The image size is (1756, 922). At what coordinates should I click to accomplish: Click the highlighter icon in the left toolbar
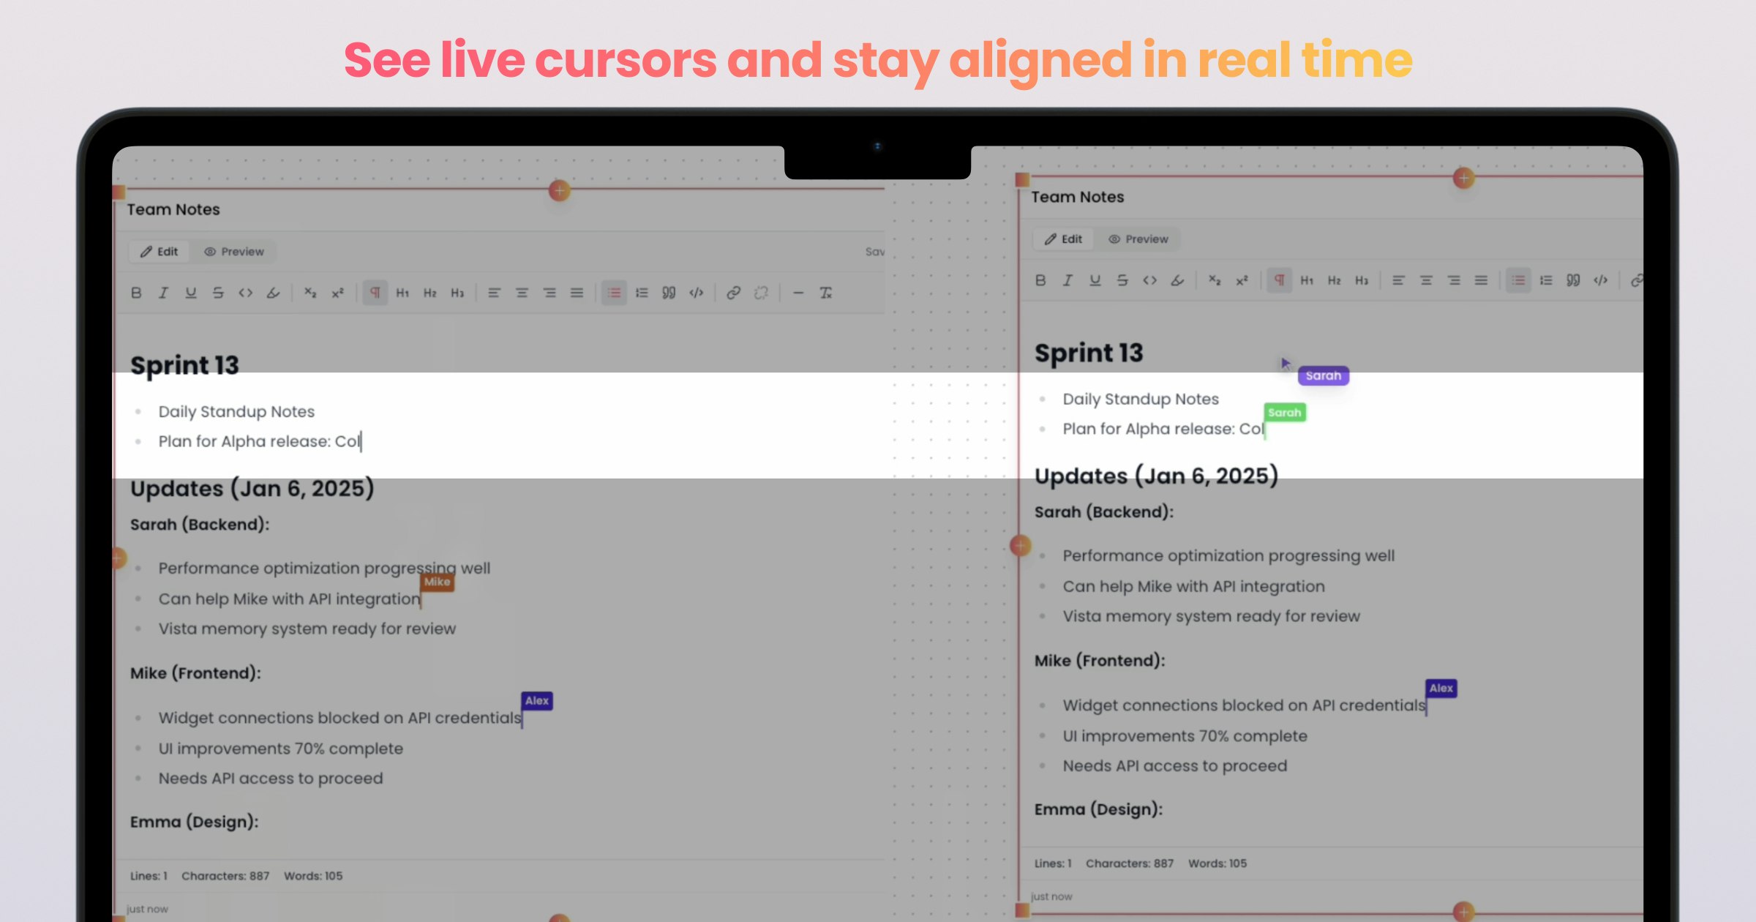coord(273,293)
